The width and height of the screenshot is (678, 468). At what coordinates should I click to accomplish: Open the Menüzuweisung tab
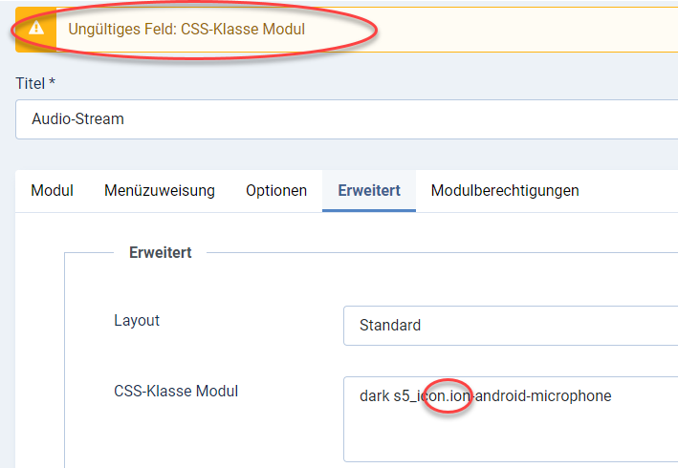click(159, 190)
